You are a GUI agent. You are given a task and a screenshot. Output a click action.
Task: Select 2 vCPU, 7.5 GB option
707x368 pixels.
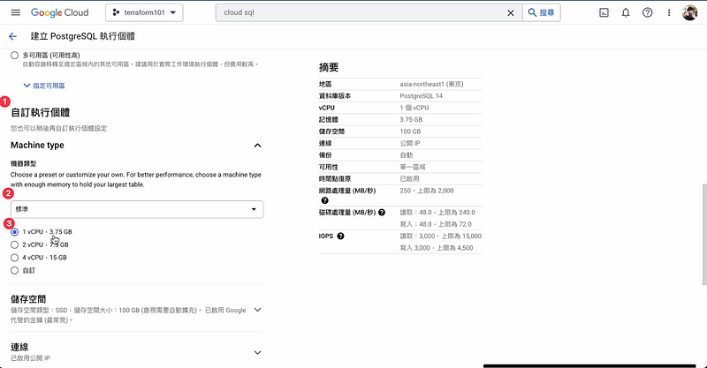click(x=14, y=244)
